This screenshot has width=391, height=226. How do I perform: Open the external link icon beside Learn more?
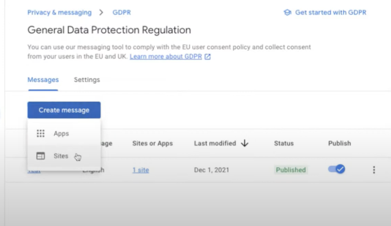(x=207, y=56)
